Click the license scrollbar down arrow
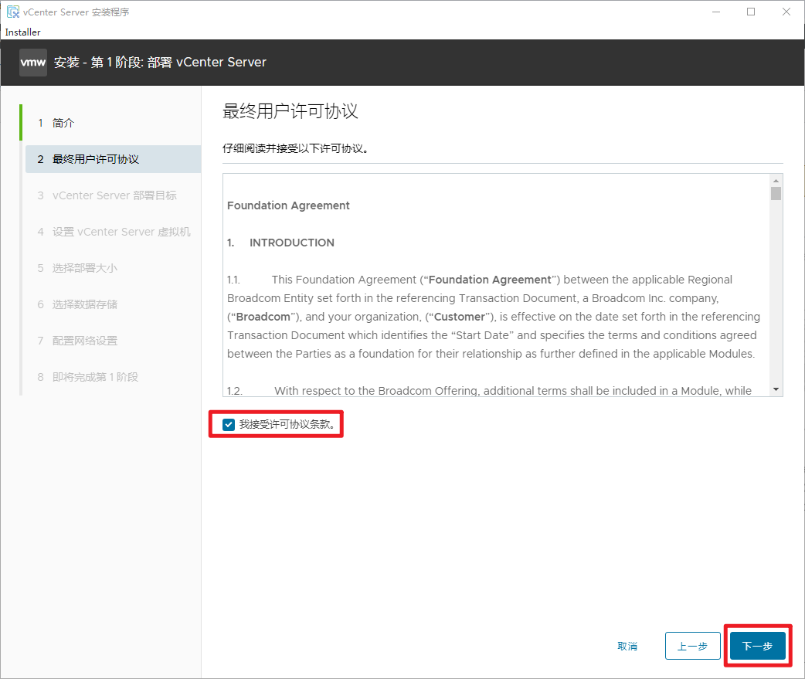The width and height of the screenshot is (805, 679). pyautogui.click(x=776, y=390)
